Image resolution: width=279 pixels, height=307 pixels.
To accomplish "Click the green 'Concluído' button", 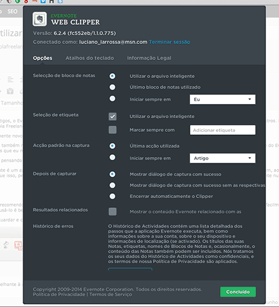I will (x=238, y=292).
